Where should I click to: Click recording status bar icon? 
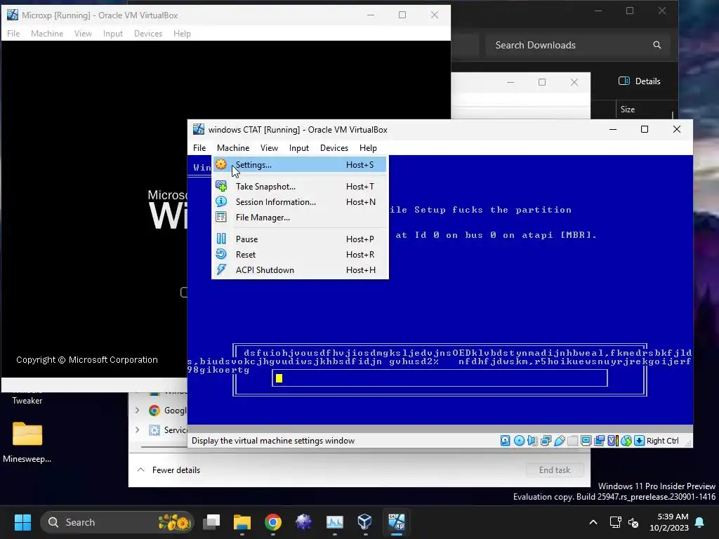coord(600,441)
